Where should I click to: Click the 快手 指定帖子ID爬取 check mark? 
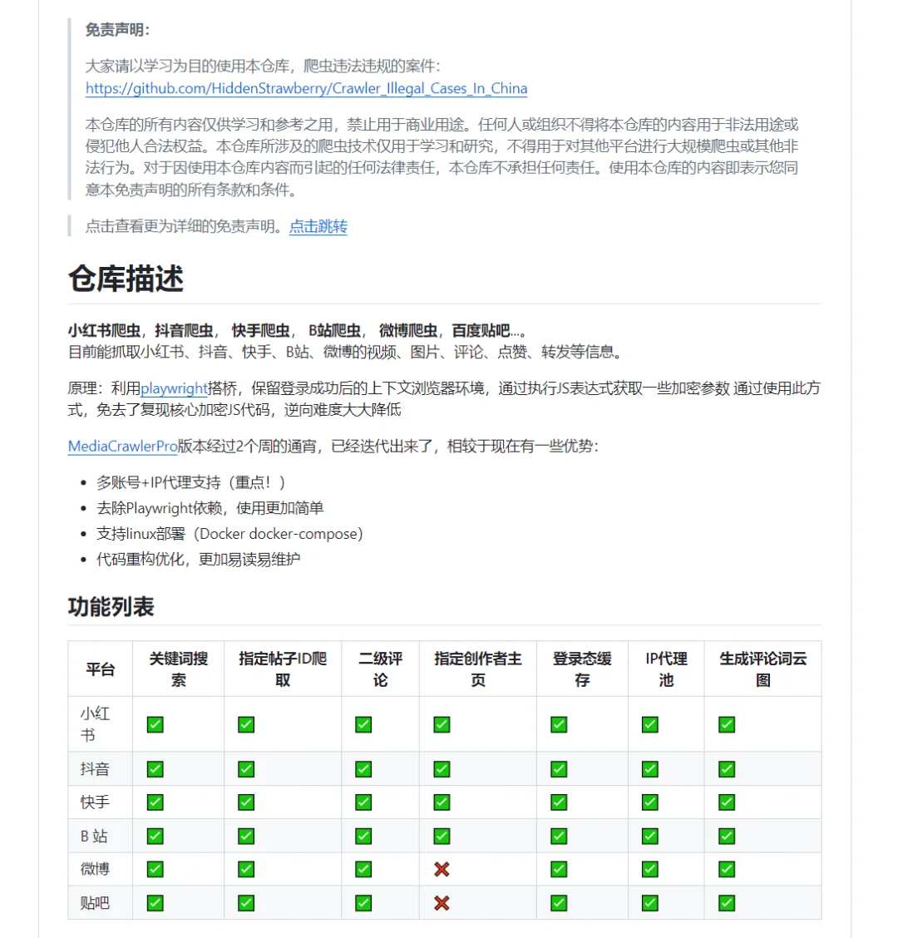pos(246,802)
